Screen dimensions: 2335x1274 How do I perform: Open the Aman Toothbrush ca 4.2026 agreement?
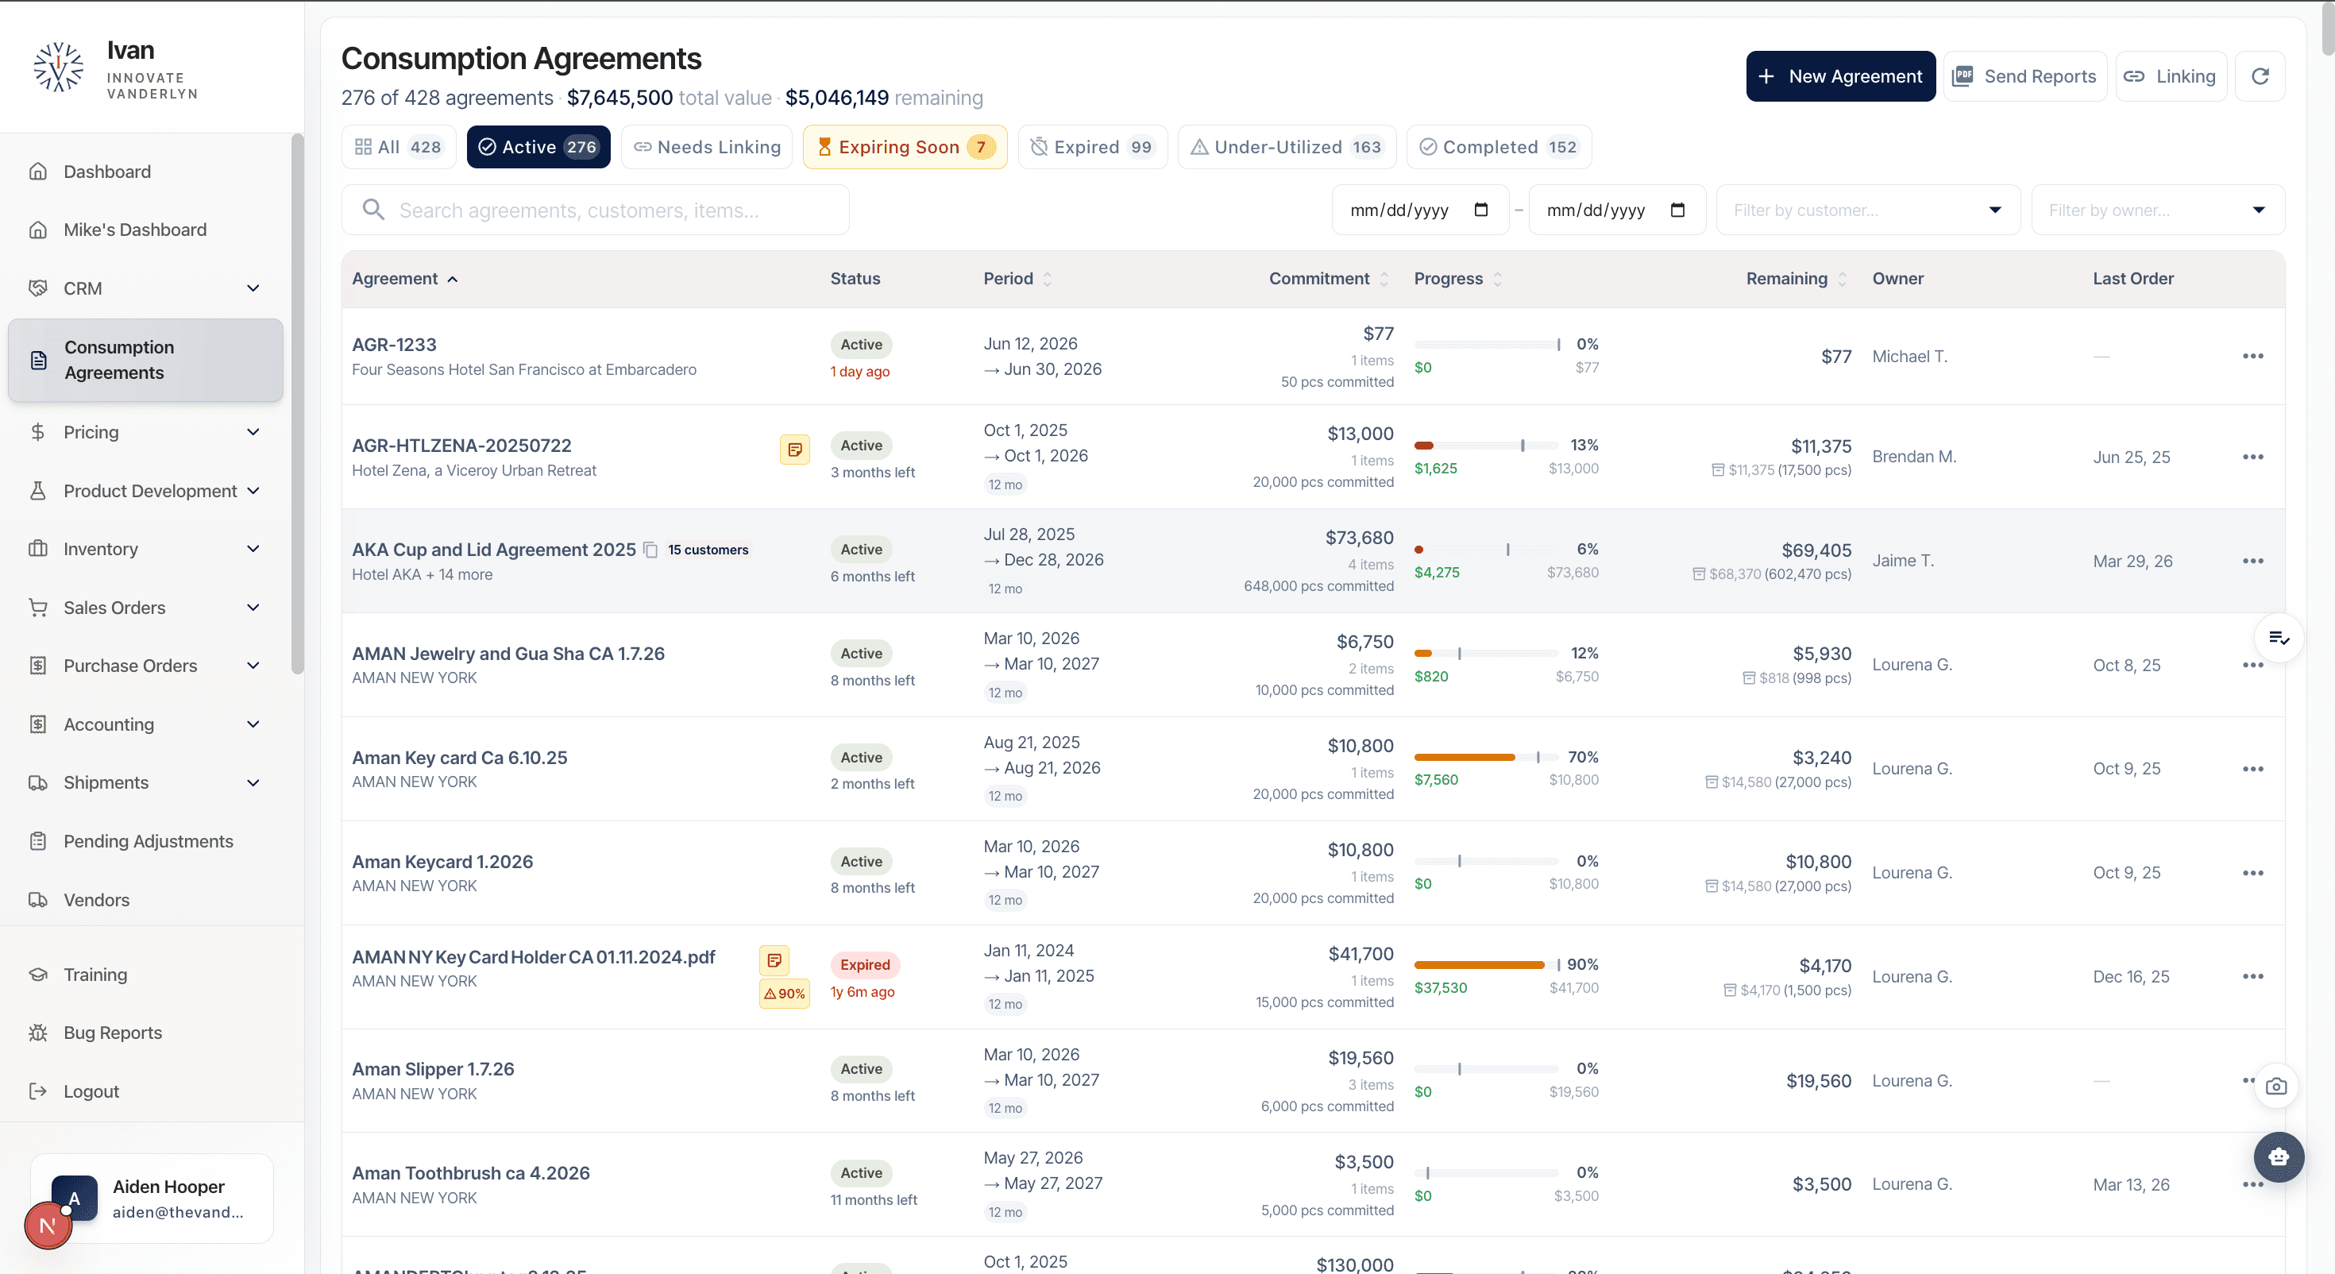(470, 1172)
